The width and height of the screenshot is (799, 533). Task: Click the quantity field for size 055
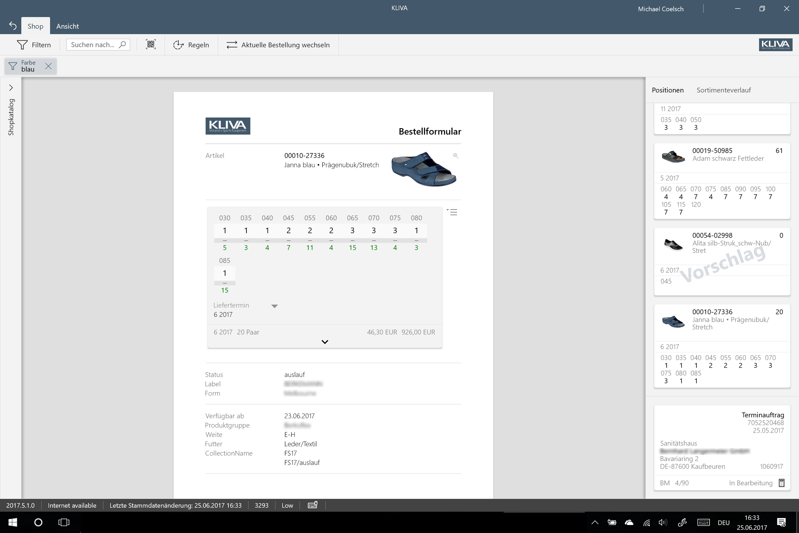[310, 231]
